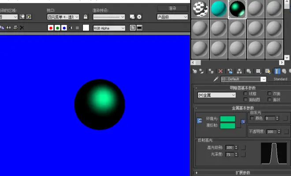
Task: Enable the 双面 two-sided checkbox
Action: (x=269, y=94)
